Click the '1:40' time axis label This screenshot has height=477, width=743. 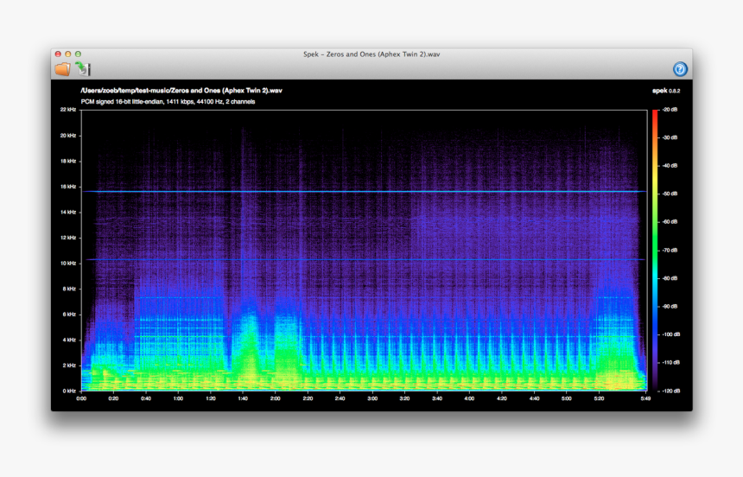[x=243, y=398]
